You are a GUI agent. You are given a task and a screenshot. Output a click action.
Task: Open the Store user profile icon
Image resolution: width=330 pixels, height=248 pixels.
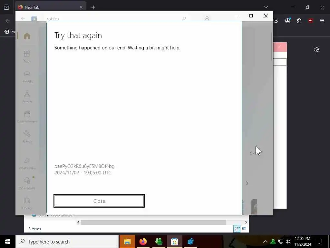point(207,18)
